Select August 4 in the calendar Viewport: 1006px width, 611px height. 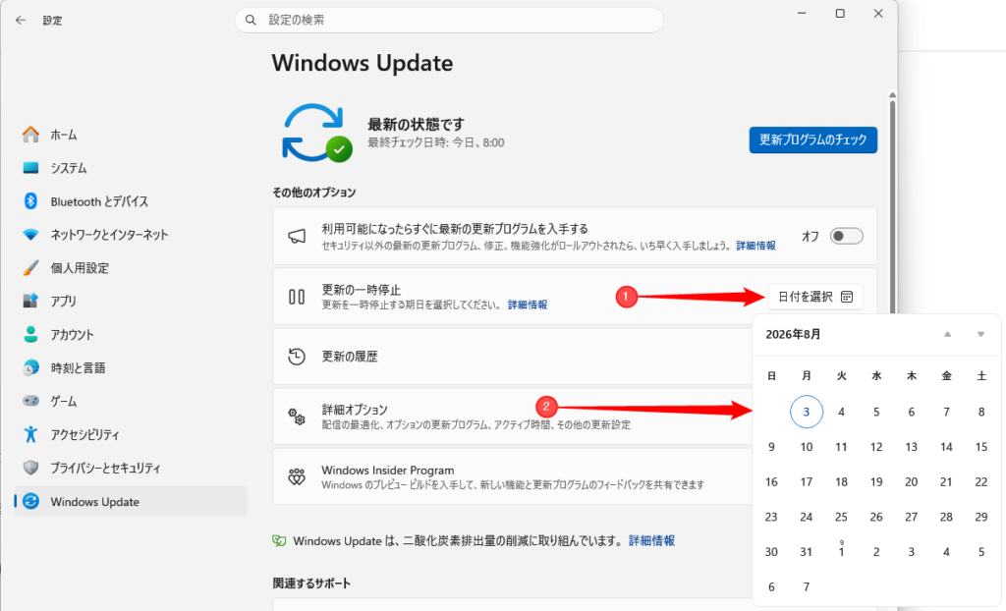point(841,412)
